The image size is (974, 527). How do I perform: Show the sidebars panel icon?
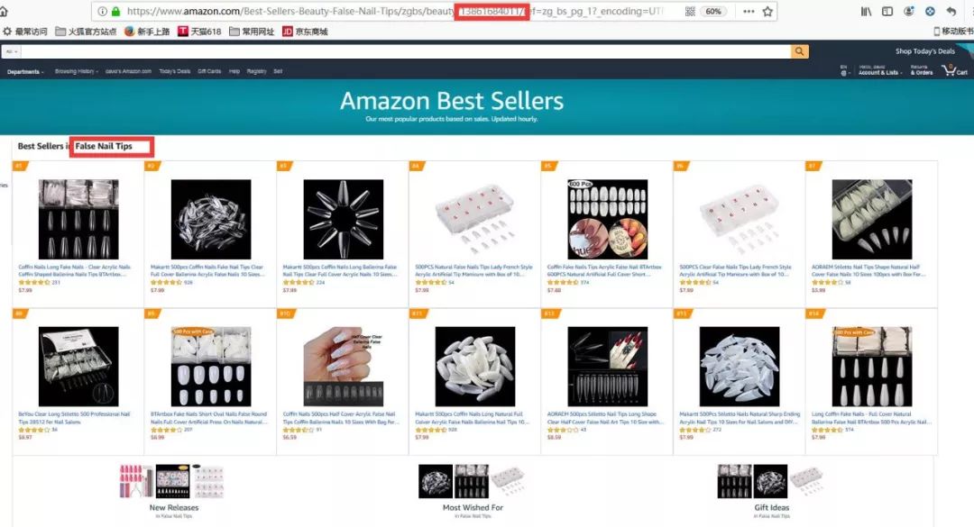click(887, 11)
